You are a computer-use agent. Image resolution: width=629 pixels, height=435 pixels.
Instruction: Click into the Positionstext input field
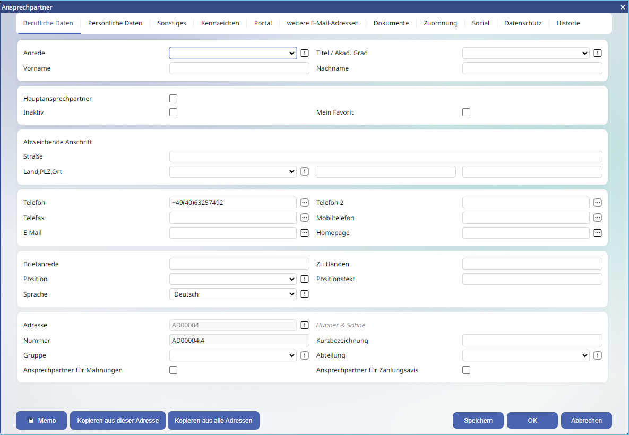click(x=532, y=279)
